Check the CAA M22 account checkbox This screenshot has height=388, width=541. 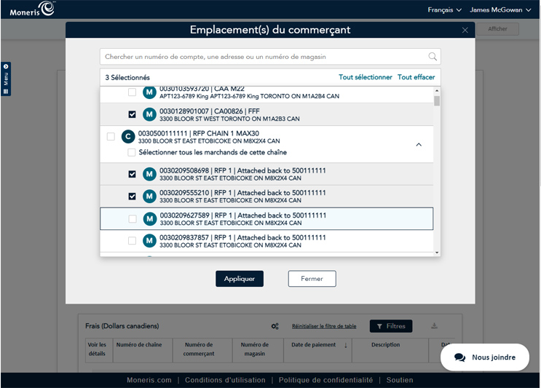click(x=132, y=92)
